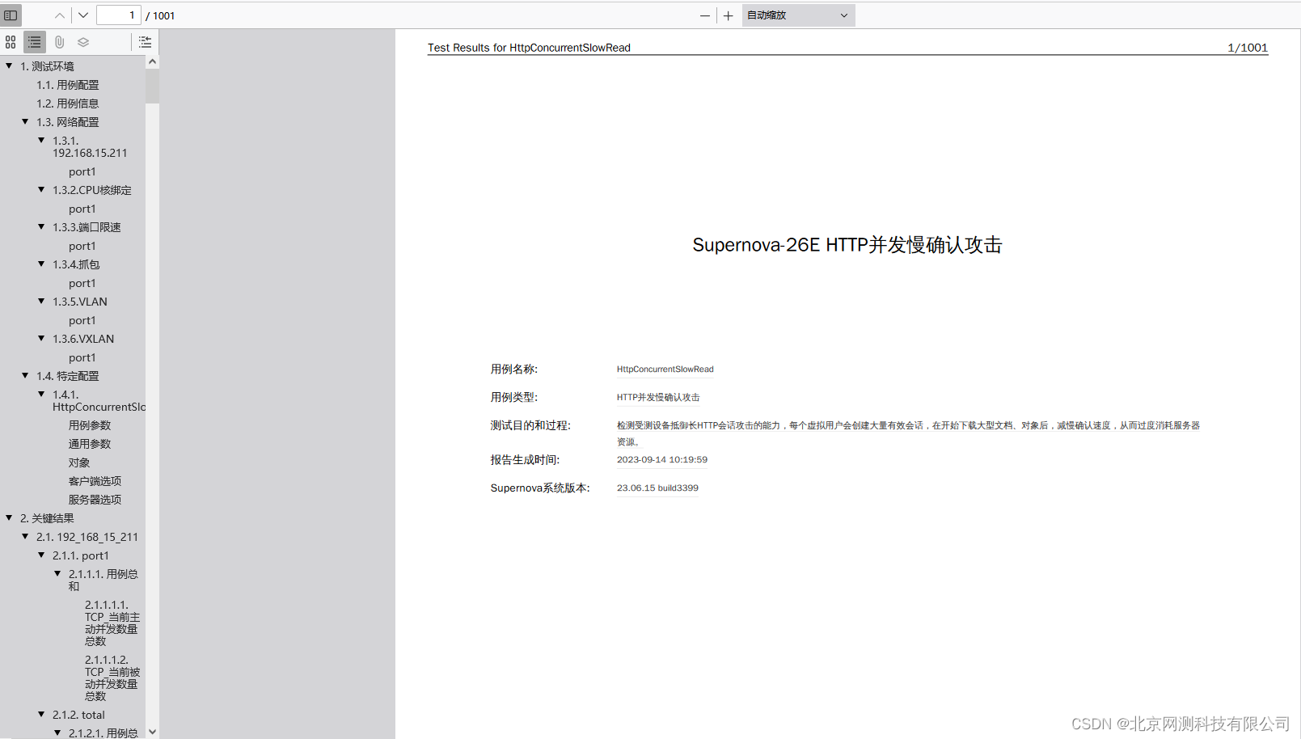Open outline item 用例参数

coord(90,425)
